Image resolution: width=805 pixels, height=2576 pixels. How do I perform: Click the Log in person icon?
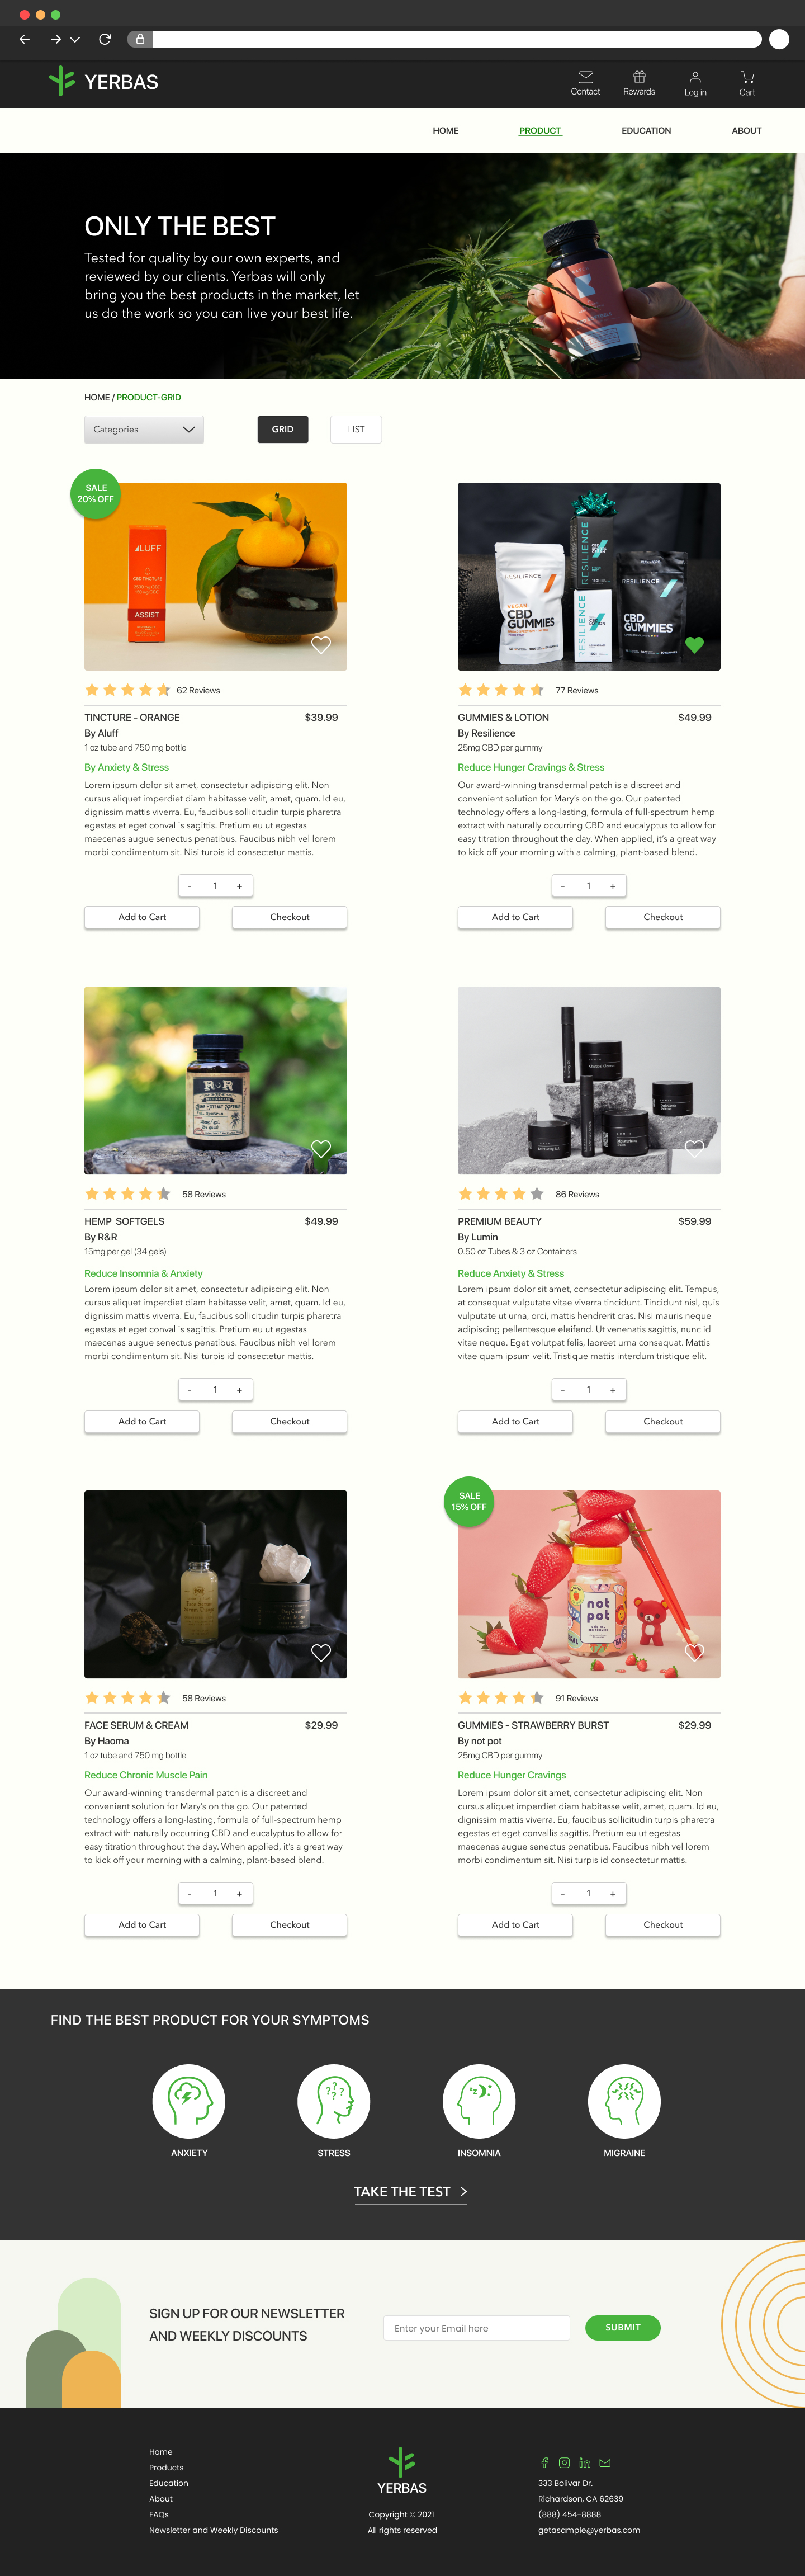coord(695,77)
